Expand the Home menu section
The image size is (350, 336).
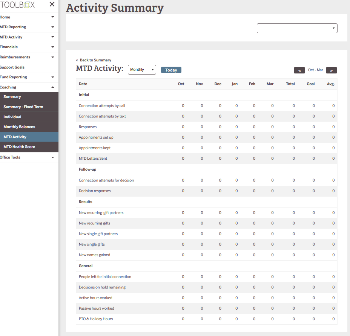tap(53, 17)
